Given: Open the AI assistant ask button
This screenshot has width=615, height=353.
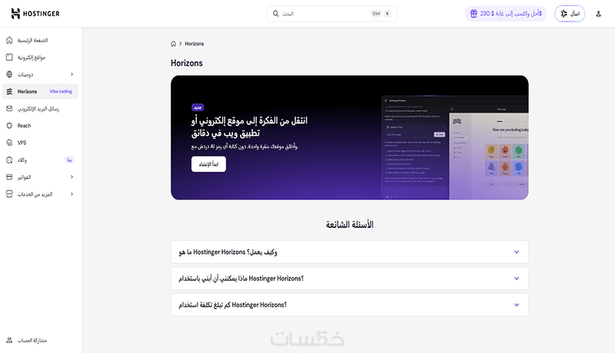Looking at the screenshot, I should [x=570, y=14].
